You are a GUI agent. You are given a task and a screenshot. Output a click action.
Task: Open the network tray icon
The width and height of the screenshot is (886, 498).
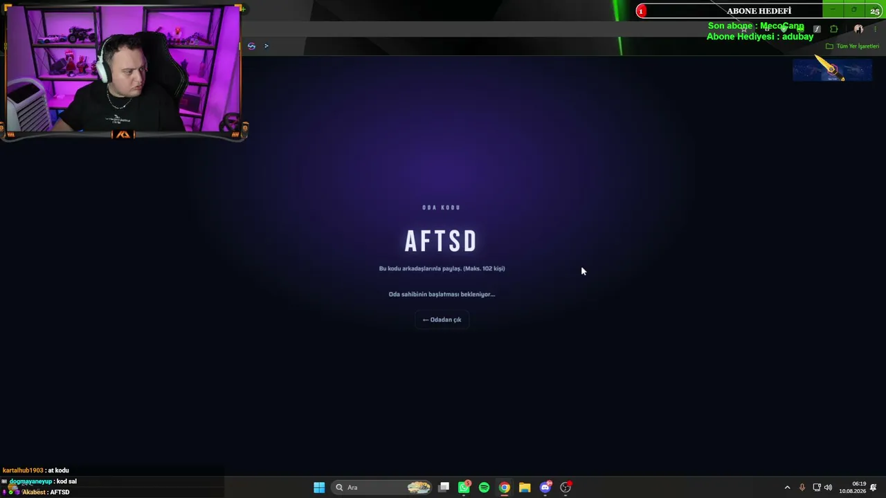coord(817,488)
